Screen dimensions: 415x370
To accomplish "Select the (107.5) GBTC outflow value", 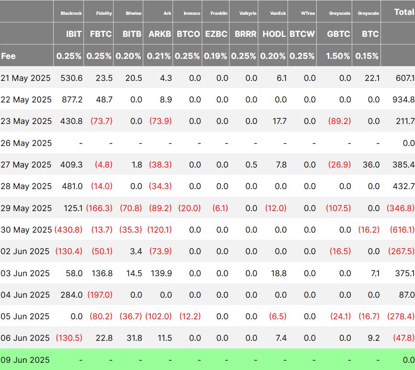I will point(338,208).
